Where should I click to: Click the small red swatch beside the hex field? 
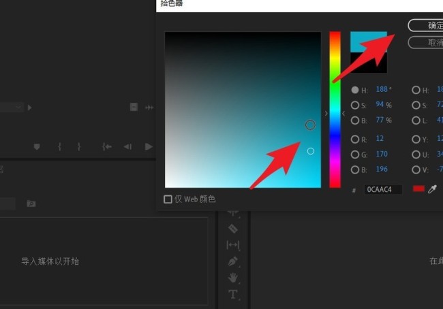click(418, 189)
